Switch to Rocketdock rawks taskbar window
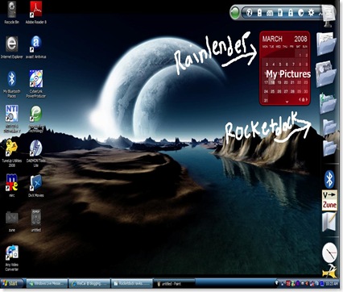Screen dimensions: 343x292 (x=131, y=283)
